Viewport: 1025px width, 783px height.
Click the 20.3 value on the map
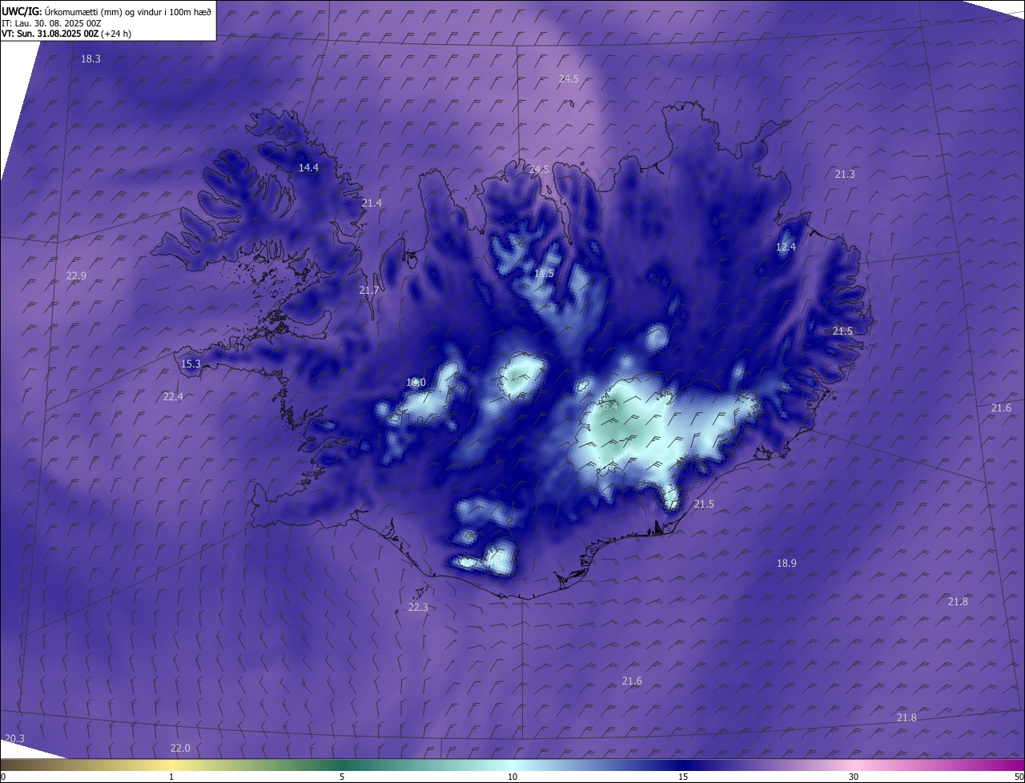[x=14, y=739]
